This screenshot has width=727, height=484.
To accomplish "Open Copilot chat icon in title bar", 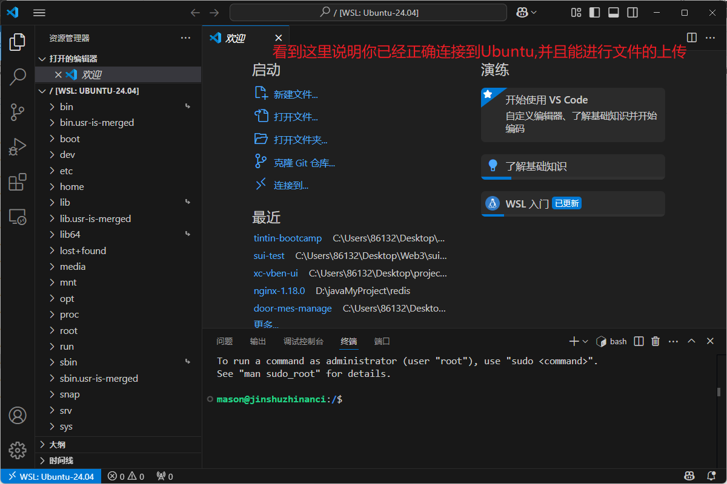I will [522, 13].
